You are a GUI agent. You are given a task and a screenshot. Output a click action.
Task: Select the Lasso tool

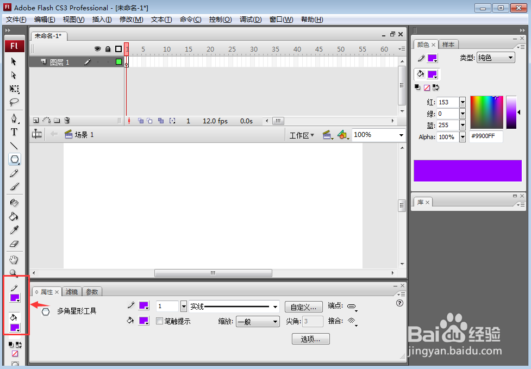tap(14, 102)
